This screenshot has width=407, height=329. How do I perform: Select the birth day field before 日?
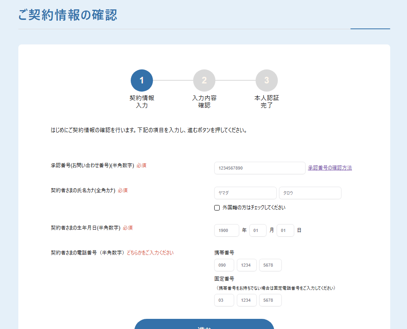(x=285, y=230)
